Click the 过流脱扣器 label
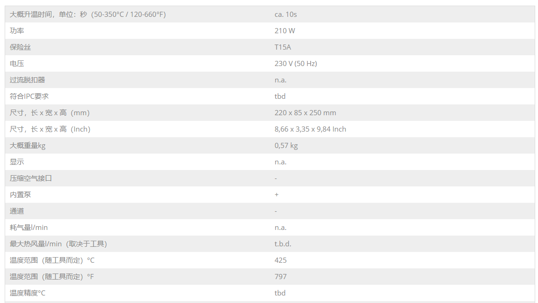This screenshot has height=303, width=538. coord(28,80)
